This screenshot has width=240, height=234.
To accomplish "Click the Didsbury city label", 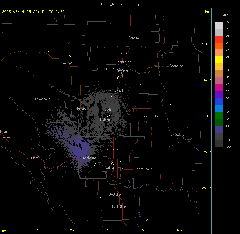I will 106,120.
